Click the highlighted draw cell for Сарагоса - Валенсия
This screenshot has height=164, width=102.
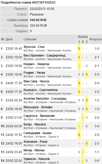[83, 118]
